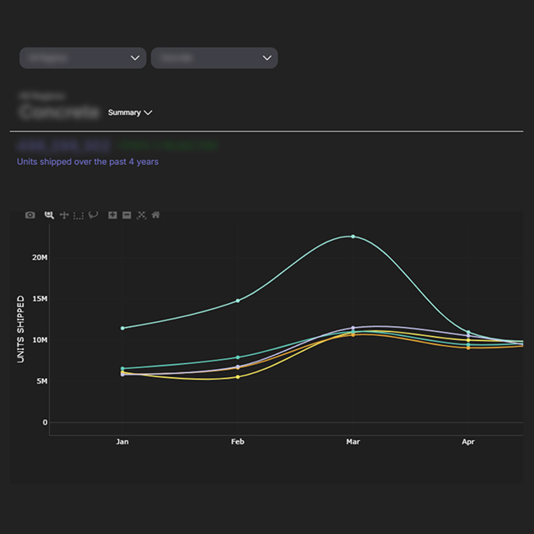Select the pan cross-arrows tool
Image resolution: width=534 pixels, height=534 pixels.
click(x=64, y=215)
